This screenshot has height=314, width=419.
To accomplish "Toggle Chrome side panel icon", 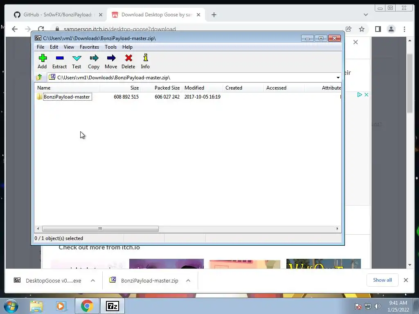I will (378, 29).
